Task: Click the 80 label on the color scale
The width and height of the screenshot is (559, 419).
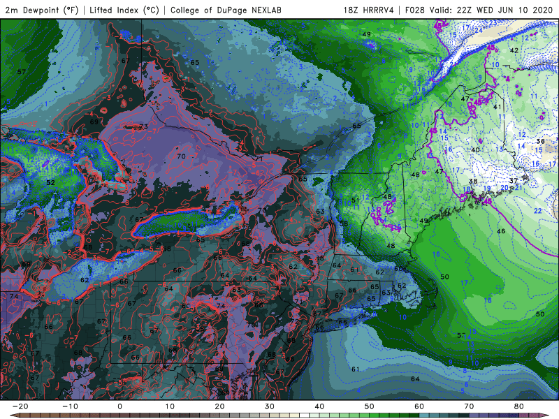Action: coord(519,406)
